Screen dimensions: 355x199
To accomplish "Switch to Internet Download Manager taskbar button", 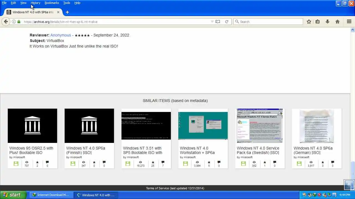I will coord(51,195).
